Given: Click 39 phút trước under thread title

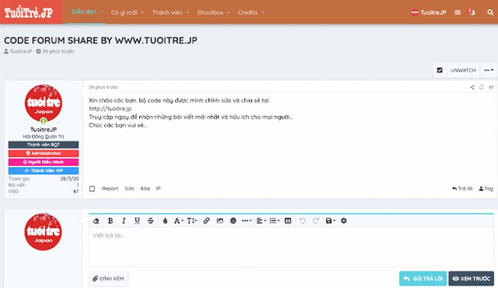Looking at the screenshot, I should coord(58,52).
